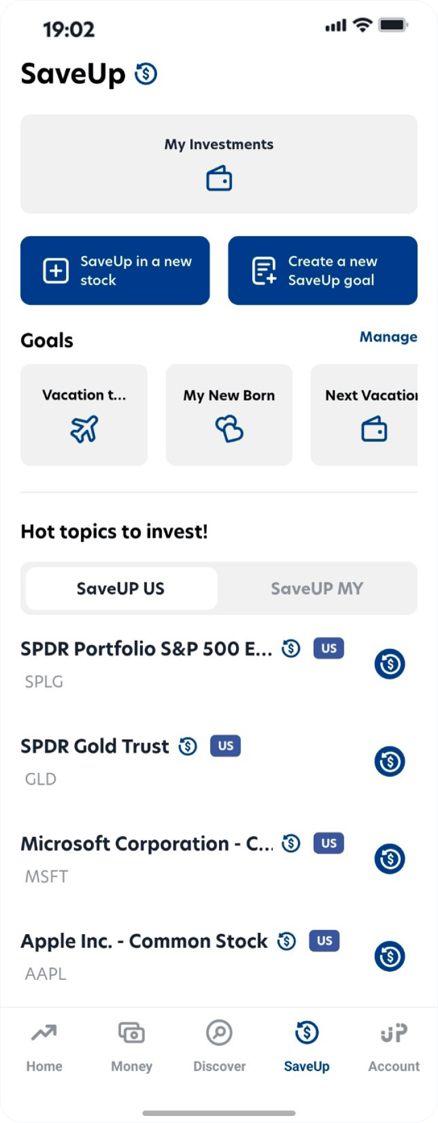The height and width of the screenshot is (1123, 438).
Task: Tap round SaveUp button for Apple Inc.
Action: pos(390,956)
